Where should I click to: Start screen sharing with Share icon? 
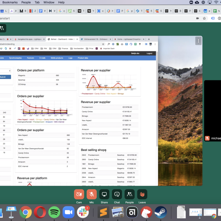click(x=104, y=195)
